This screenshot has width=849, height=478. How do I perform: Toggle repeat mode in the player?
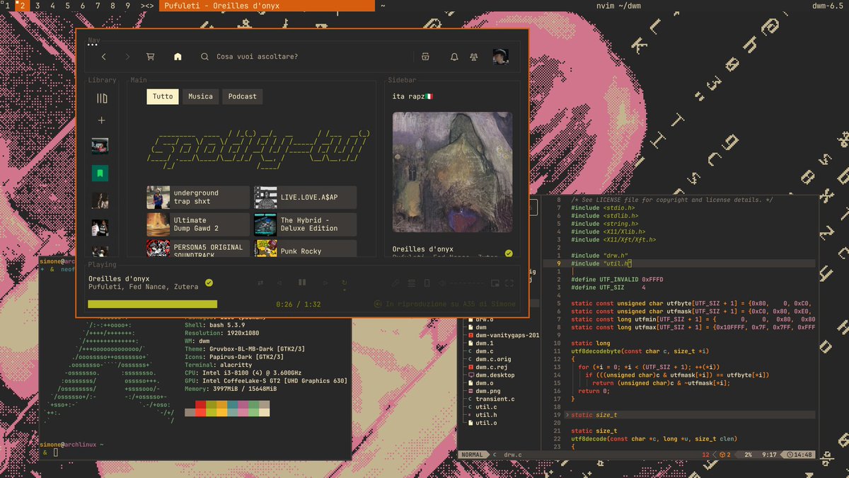[345, 283]
